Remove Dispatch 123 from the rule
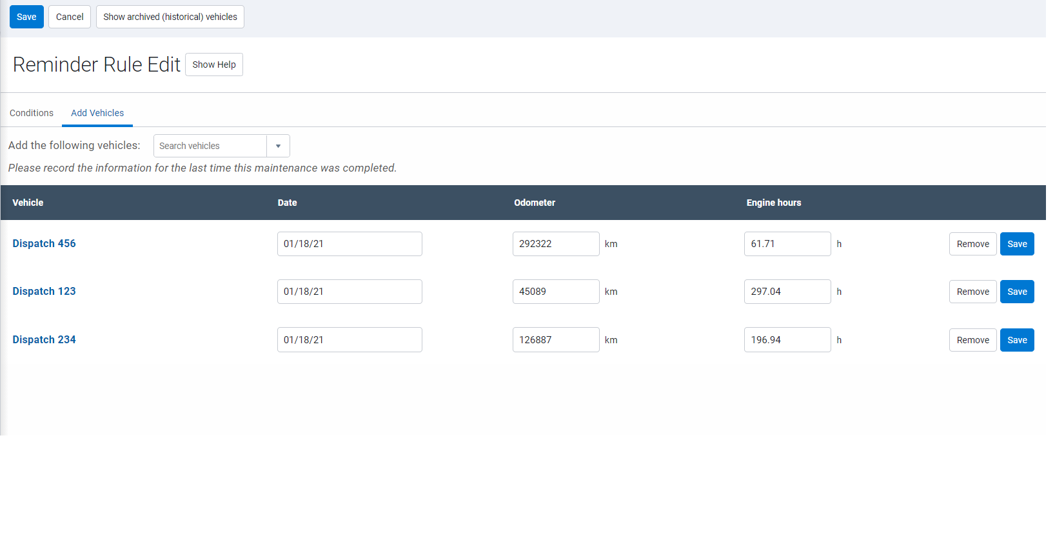The width and height of the screenshot is (1055, 560). (972, 292)
